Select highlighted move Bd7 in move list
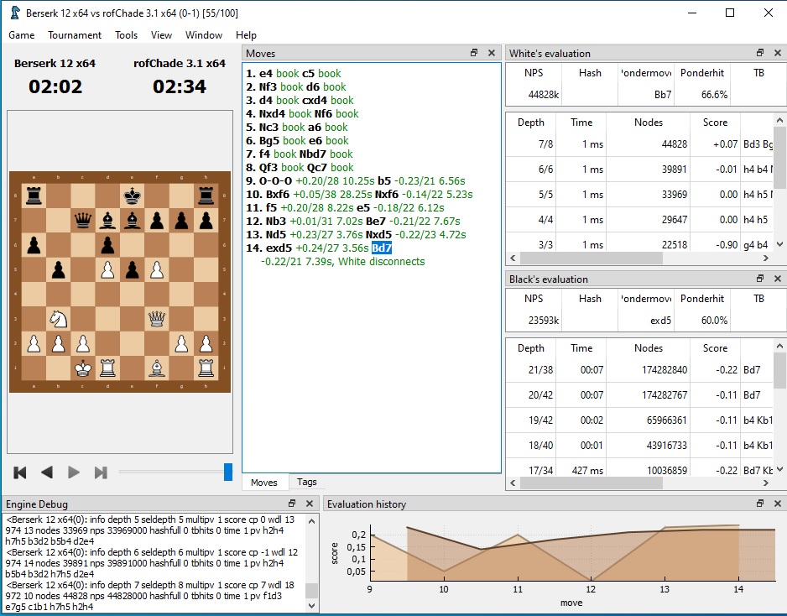The width and height of the screenshot is (787, 616). tap(382, 248)
